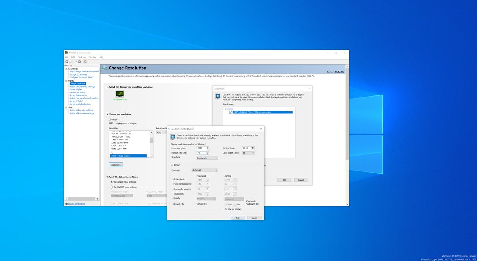Click the Change Resolution header icon

(105, 68)
